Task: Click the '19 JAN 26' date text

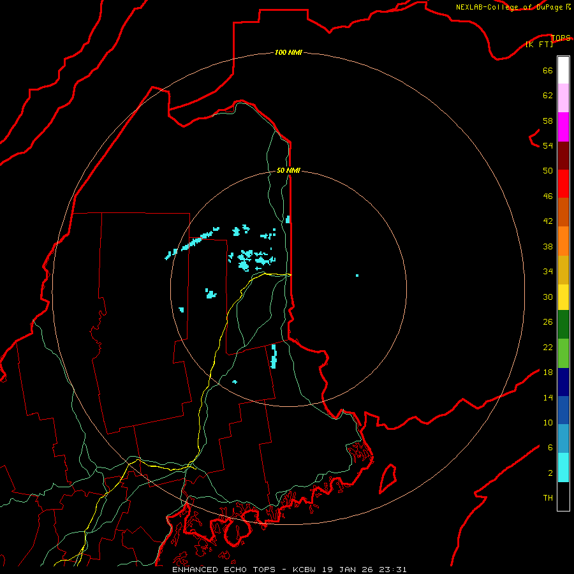Action: point(348,570)
